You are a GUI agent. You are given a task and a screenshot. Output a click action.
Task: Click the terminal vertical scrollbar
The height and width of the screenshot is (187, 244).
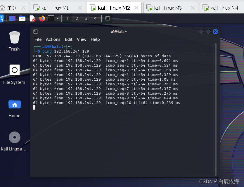[x=216, y=109]
